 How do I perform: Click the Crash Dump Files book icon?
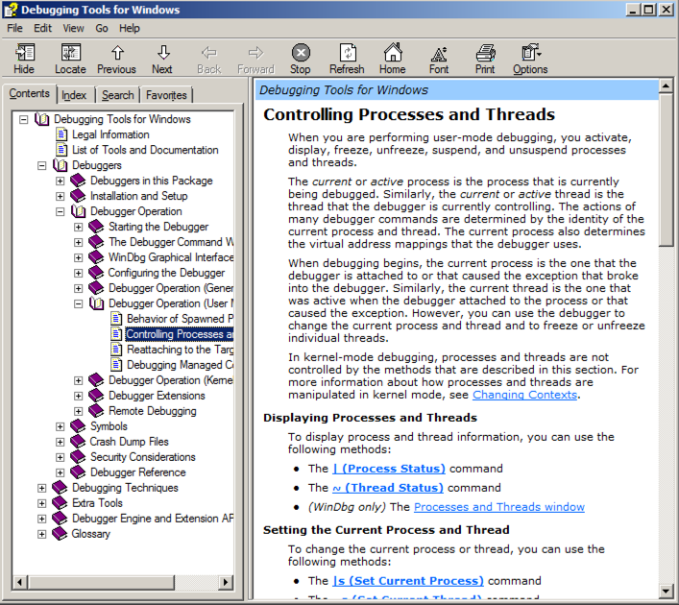click(78, 442)
